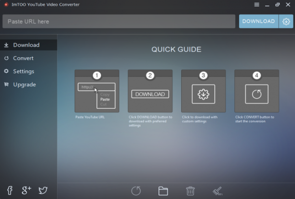Restore down the ImTOO window
The image size is (295, 199).
(278, 4)
